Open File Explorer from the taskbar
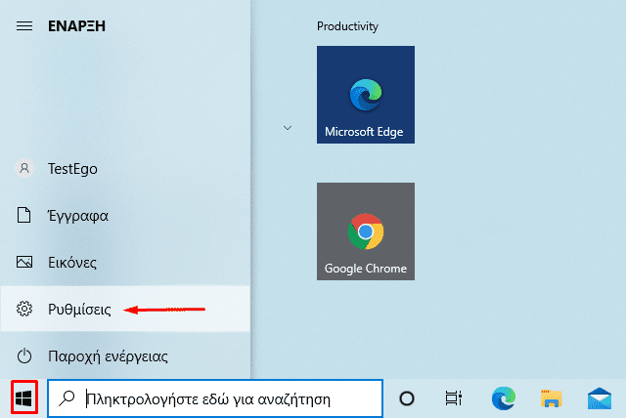Screen dimensions: 626x418 click(x=552, y=398)
